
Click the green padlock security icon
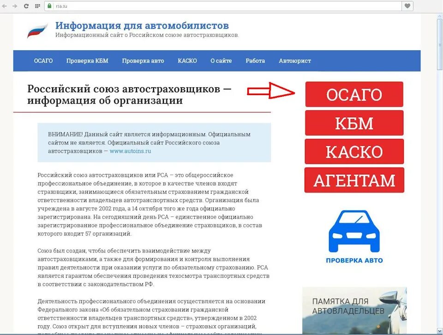pyautogui.click(x=49, y=6)
